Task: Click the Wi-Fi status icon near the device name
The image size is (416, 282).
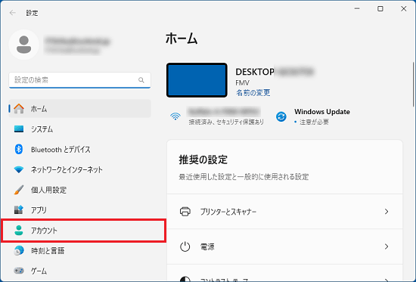Action: [175, 116]
